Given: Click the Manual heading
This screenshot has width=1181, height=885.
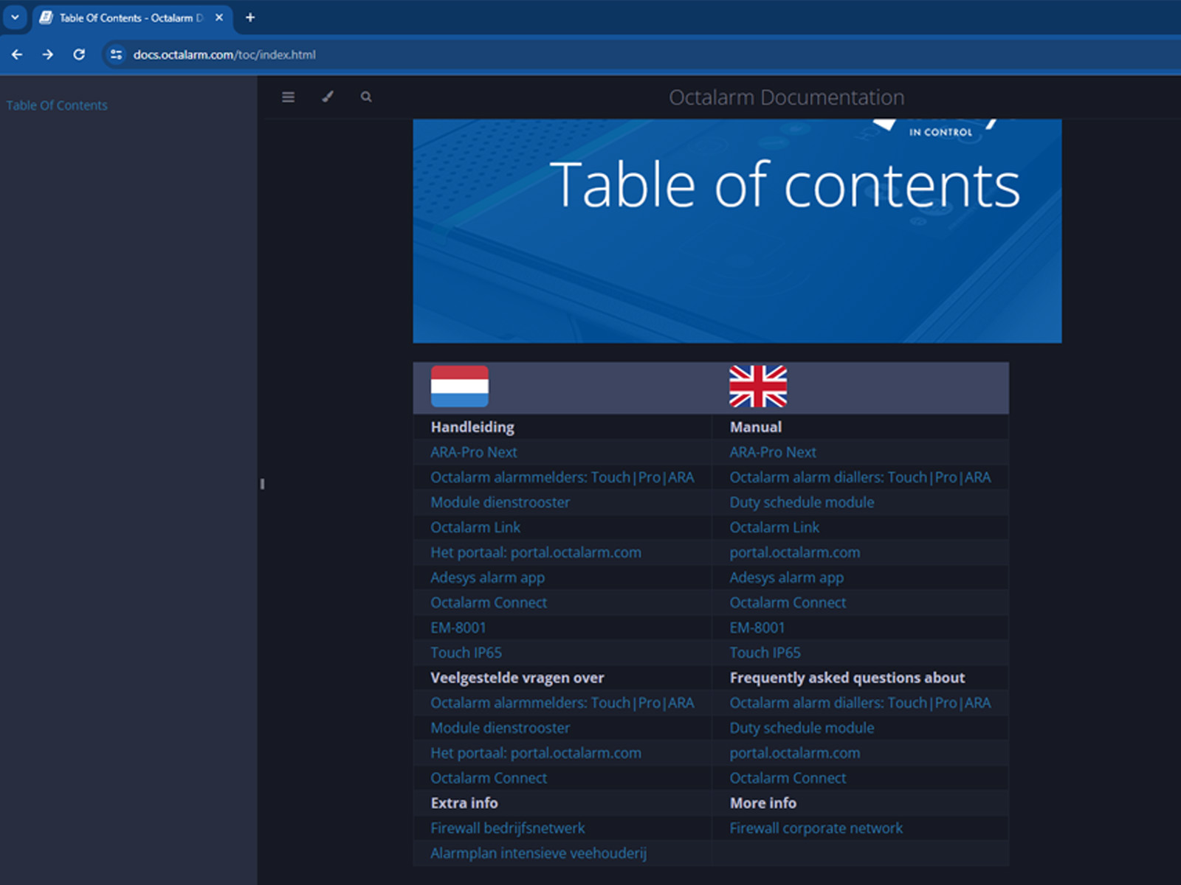Looking at the screenshot, I should click(x=756, y=427).
